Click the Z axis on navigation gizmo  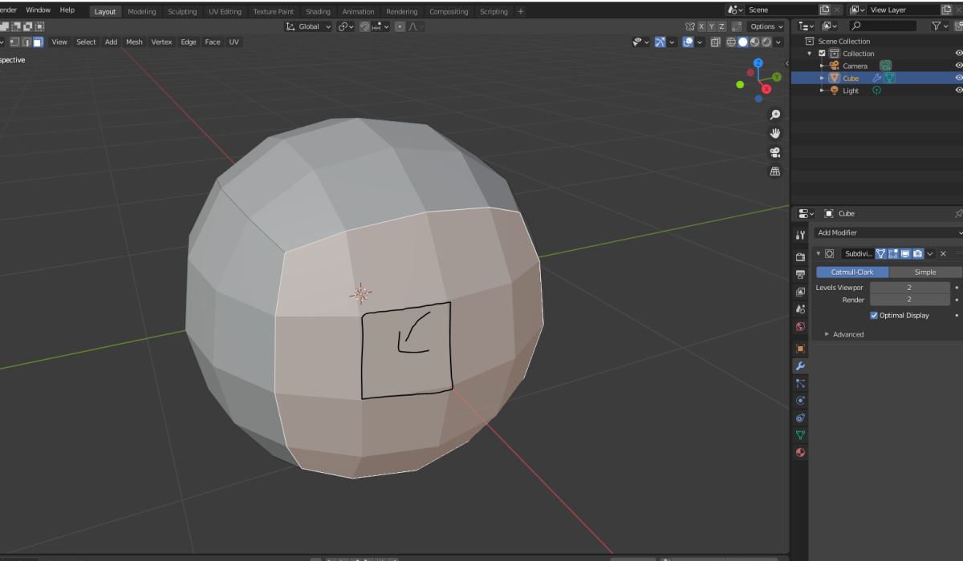pos(758,63)
